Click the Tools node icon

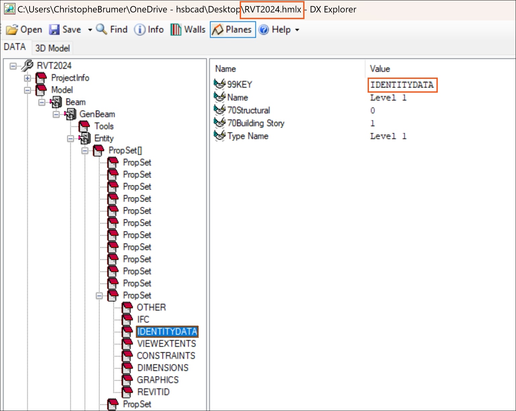[x=84, y=126]
